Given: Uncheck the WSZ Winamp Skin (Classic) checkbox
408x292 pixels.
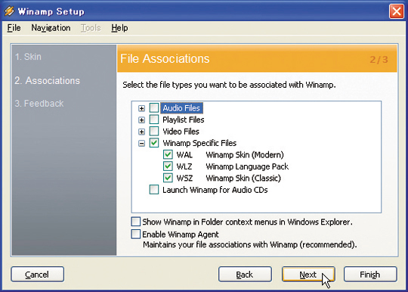Looking at the screenshot, I should [x=168, y=178].
